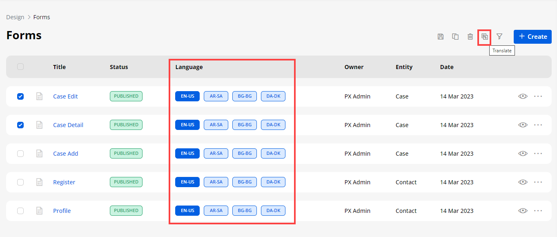This screenshot has width=557, height=237.
Task: Select the EN-US language badge on Register row
Action: 187,182
